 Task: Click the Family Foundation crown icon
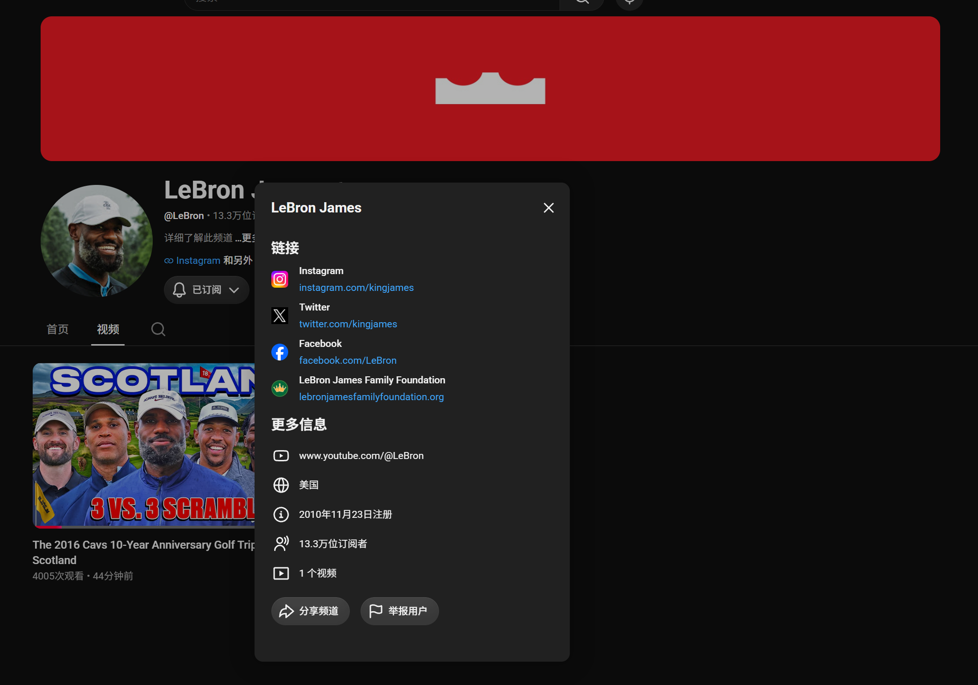point(280,388)
